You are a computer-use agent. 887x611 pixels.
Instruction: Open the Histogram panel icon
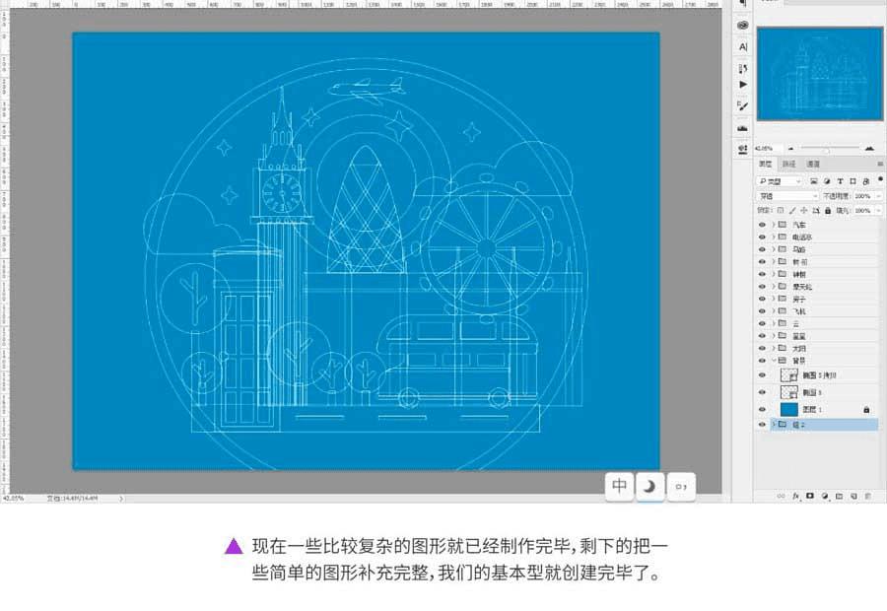pyautogui.click(x=743, y=128)
